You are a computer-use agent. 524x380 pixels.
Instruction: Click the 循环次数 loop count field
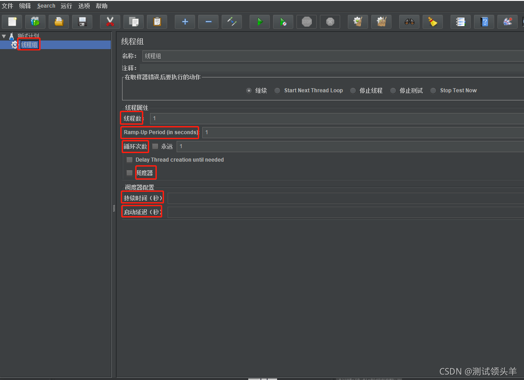(x=350, y=146)
